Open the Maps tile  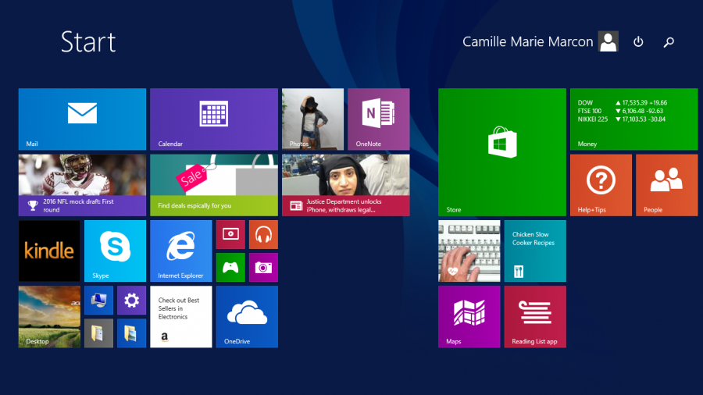click(x=469, y=316)
